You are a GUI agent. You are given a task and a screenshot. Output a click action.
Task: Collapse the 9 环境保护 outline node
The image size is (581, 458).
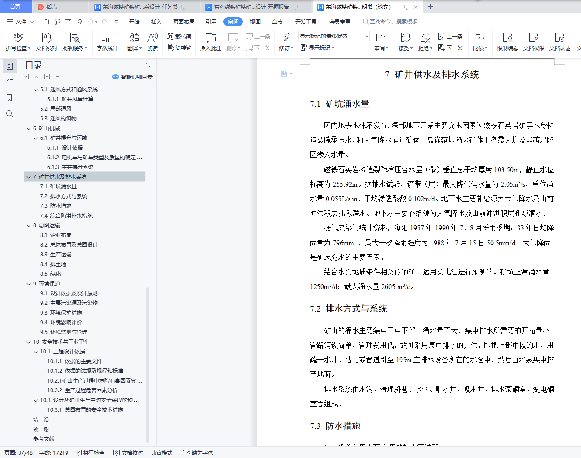tap(29, 284)
